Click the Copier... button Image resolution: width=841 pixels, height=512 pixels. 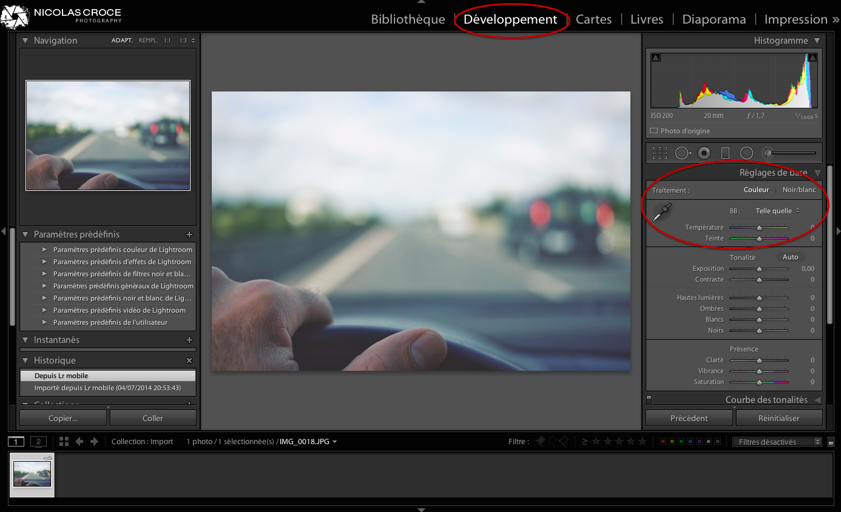[x=63, y=418]
